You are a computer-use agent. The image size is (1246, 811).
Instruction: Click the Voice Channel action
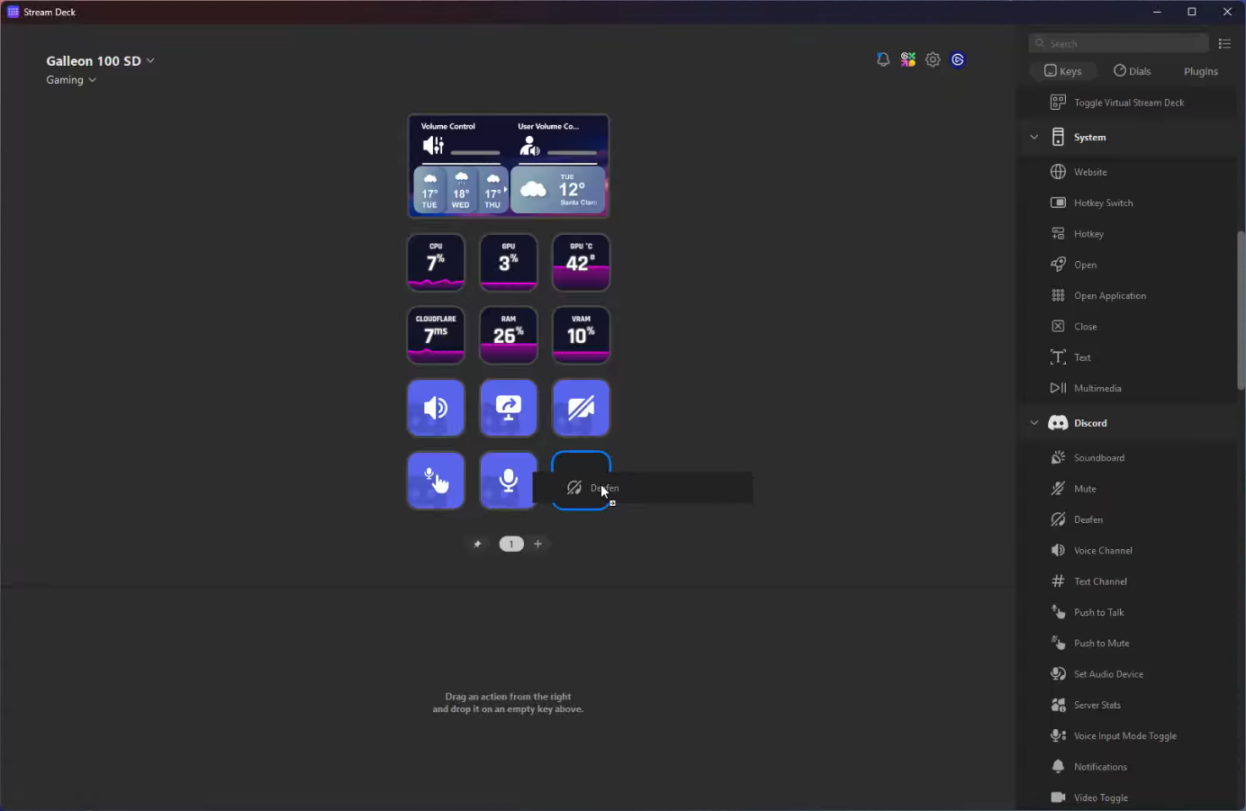click(1102, 551)
